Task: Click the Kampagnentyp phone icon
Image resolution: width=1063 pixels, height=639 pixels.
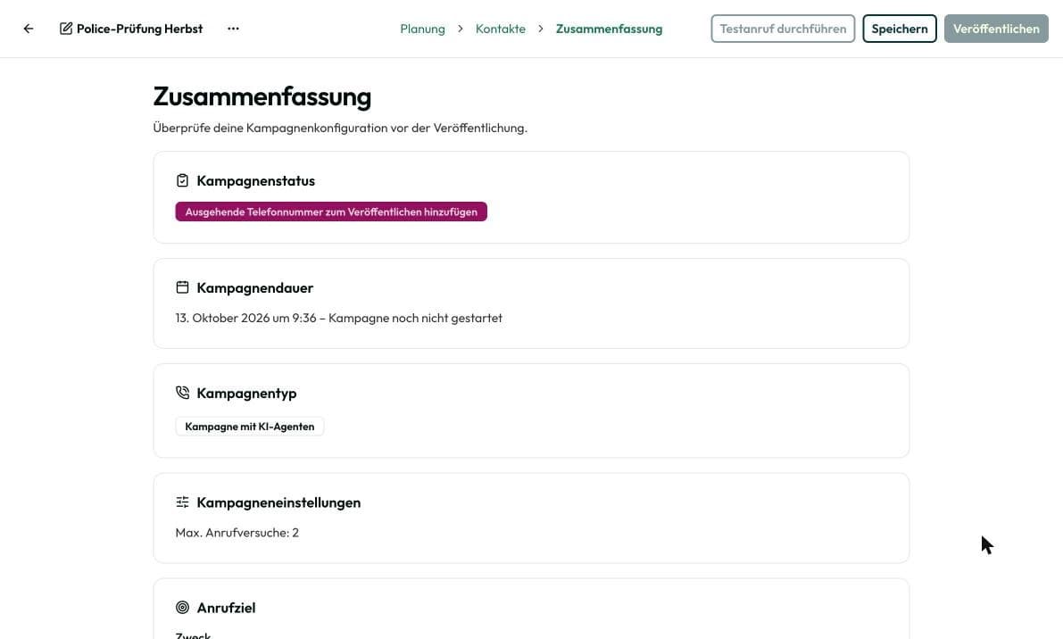Action: (x=182, y=393)
